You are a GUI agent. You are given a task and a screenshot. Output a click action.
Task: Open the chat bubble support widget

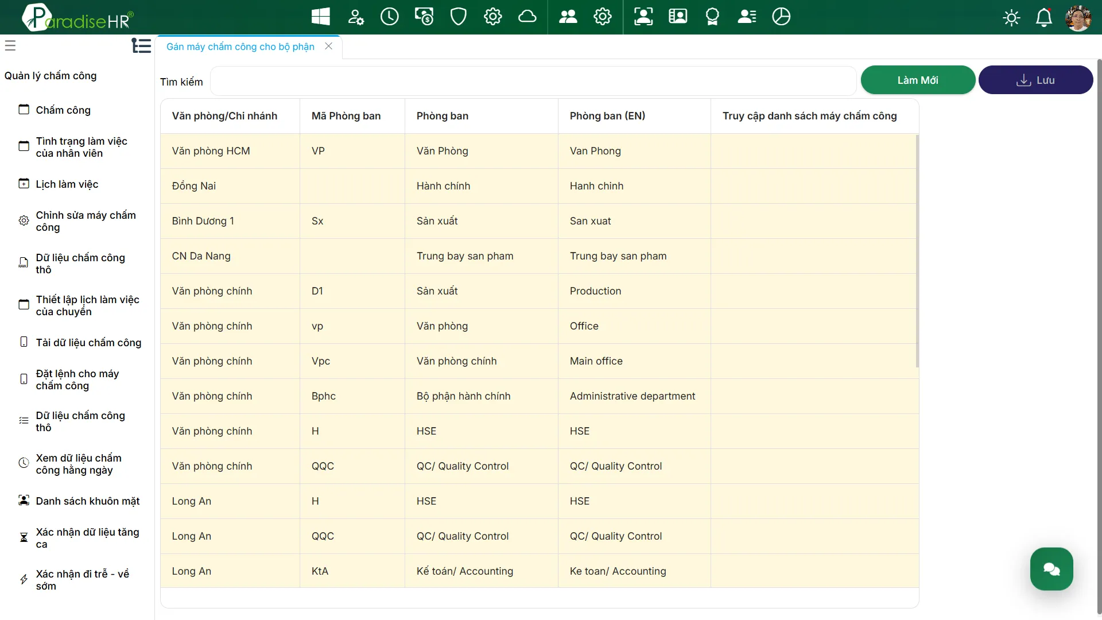pyautogui.click(x=1051, y=569)
